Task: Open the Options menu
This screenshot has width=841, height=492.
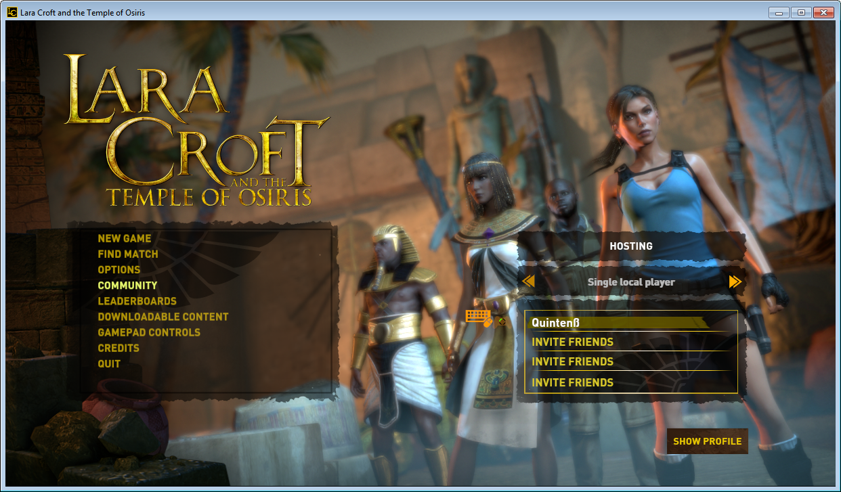Action: pyautogui.click(x=119, y=269)
